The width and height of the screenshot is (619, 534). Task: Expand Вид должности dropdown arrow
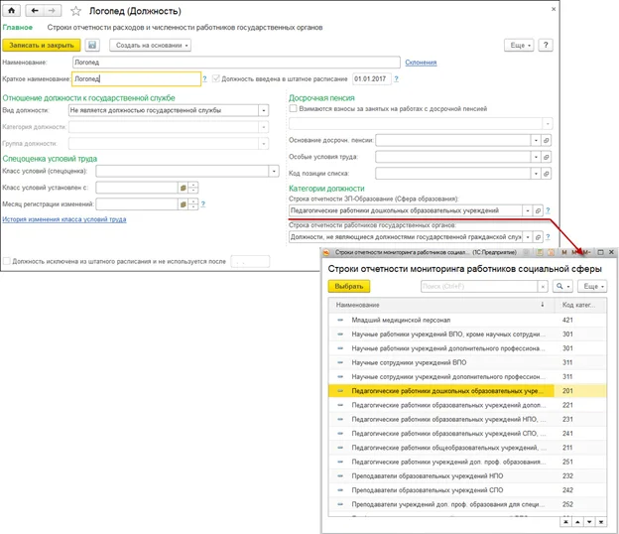pyautogui.click(x=263, y=110)
